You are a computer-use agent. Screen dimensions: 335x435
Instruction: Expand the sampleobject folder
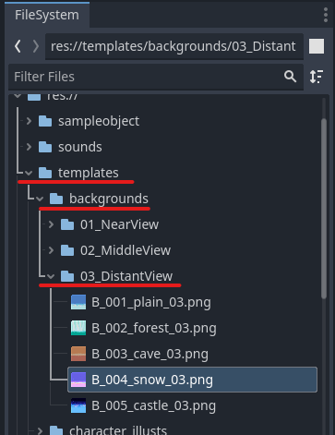pyautogui.click(x=29, y=121)
